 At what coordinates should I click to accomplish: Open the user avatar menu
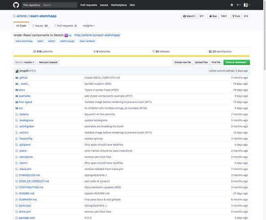tap(246, 5)
